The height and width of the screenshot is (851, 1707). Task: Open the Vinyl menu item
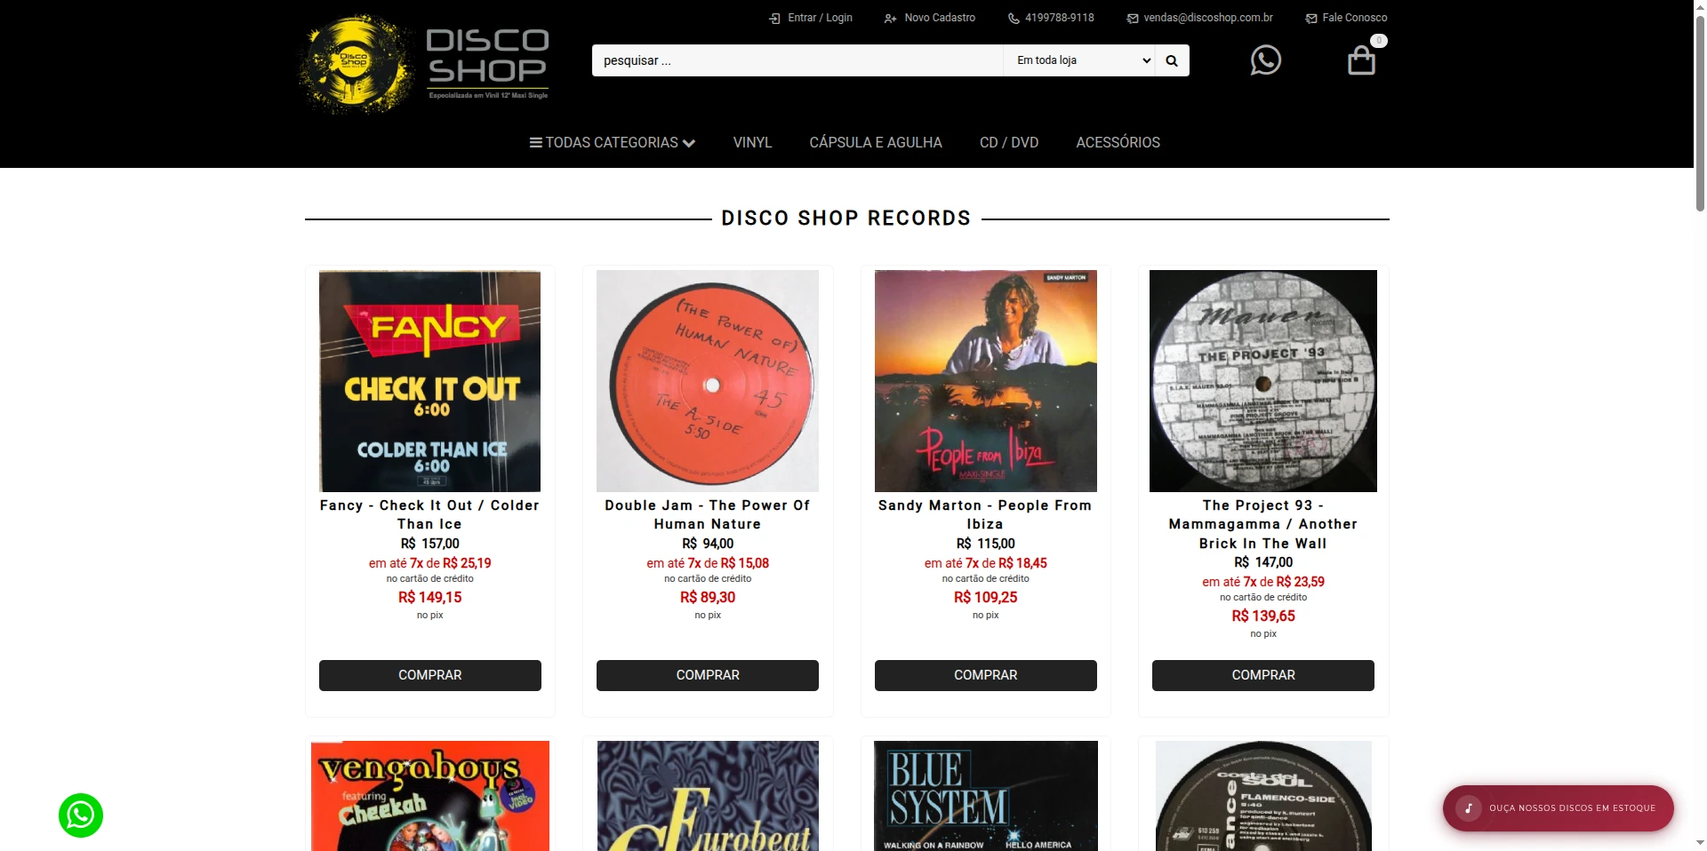[752, 142]
